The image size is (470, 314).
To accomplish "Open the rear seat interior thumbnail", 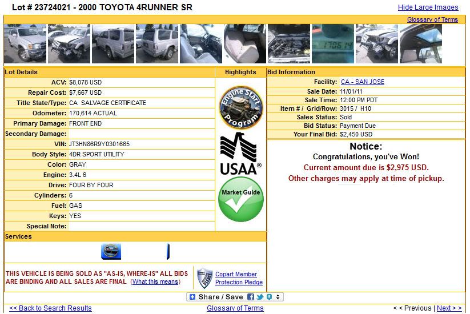I will point(245,44).
